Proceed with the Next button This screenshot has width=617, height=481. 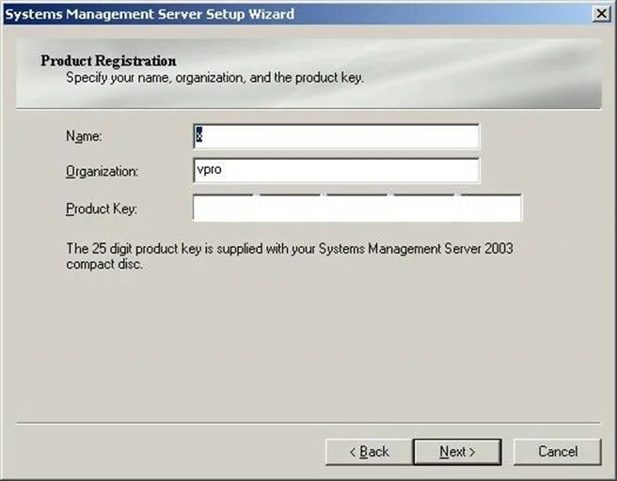[457, 452]
